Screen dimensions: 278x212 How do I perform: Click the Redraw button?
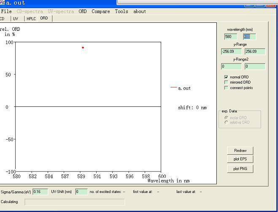pos(240,151)
